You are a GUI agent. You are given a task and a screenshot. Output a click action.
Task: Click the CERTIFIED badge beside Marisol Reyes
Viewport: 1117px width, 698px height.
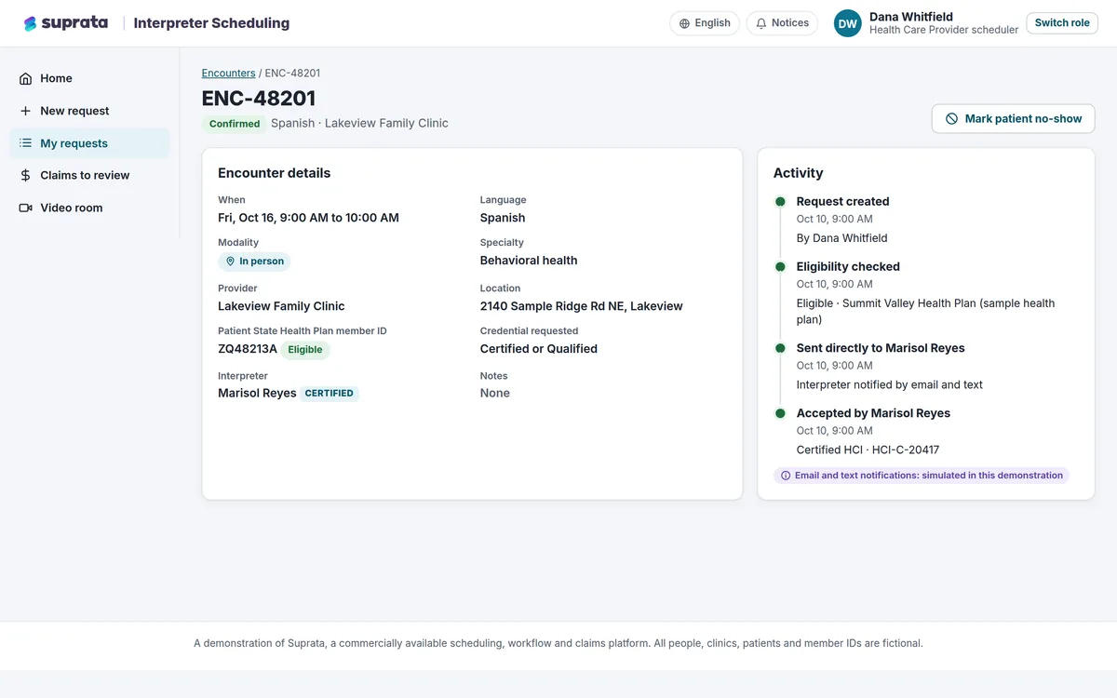[330, 394]
